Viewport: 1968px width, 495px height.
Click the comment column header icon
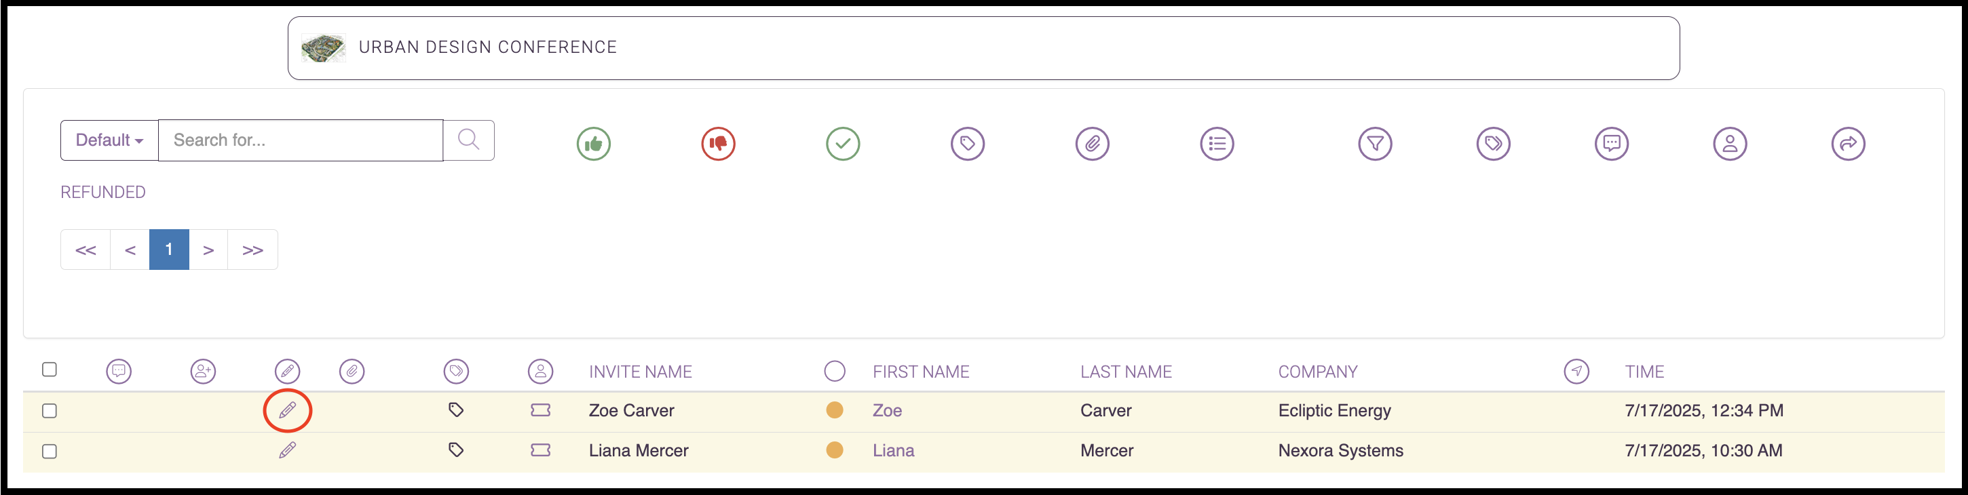(118, 372)
